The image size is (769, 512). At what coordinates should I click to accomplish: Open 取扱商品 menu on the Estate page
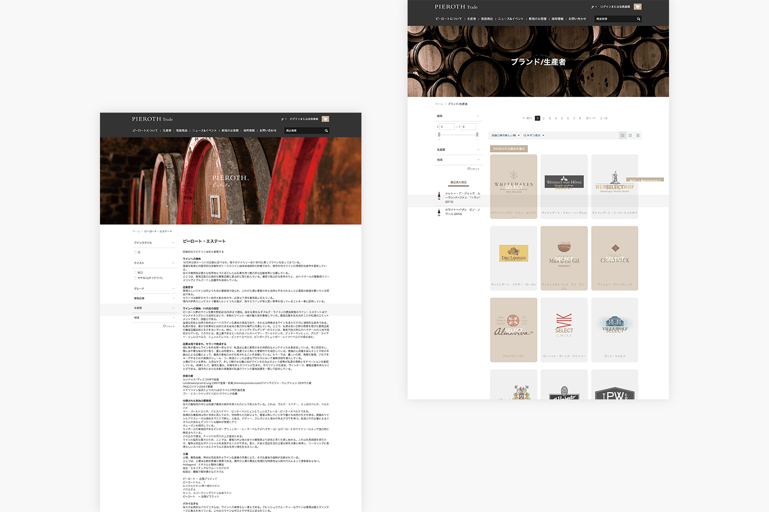point(182,131)
